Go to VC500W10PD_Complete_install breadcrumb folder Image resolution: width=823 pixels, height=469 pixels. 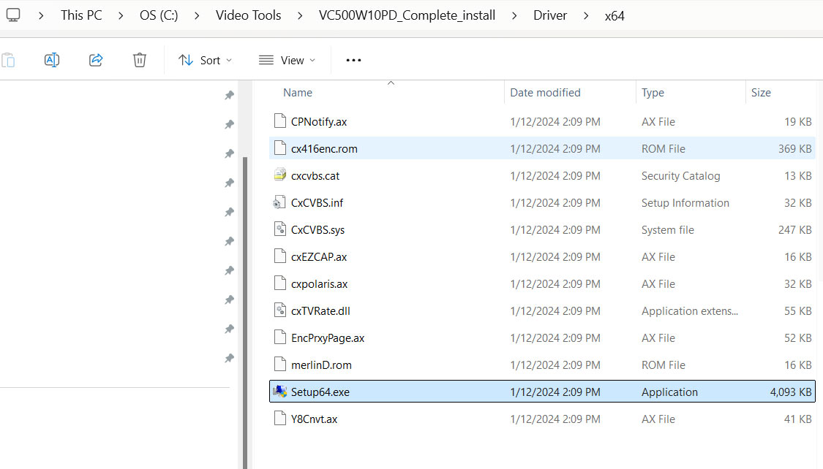[407, 15]
